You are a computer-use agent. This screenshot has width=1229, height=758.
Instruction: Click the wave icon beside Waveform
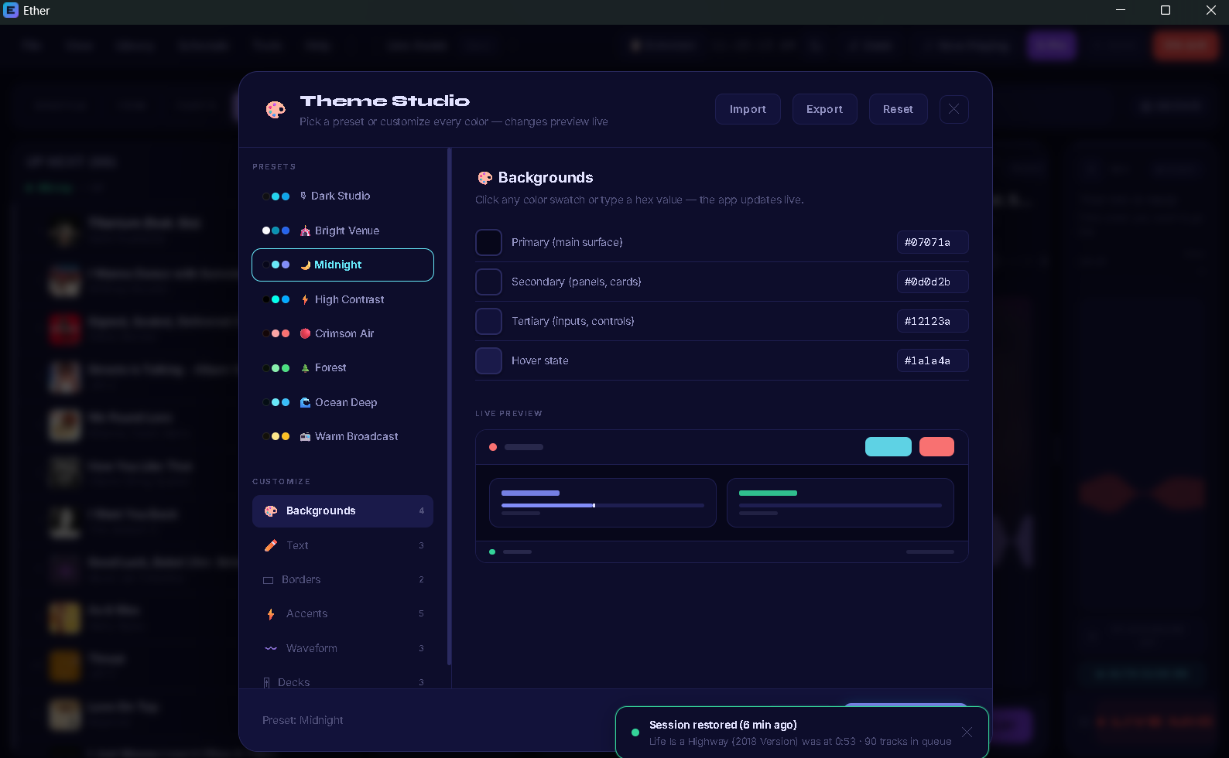(x=271, y=648)
